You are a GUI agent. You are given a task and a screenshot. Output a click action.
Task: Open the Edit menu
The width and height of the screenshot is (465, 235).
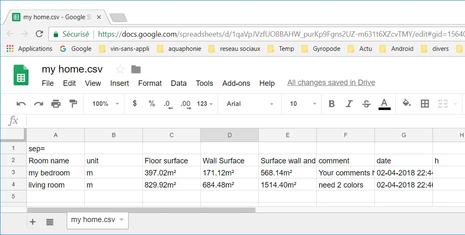coord(69,83)
